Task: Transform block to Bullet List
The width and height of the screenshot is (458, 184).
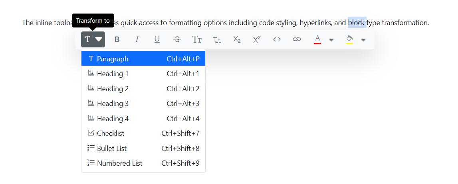Action: pyautogui.click(x=143, y=148)
